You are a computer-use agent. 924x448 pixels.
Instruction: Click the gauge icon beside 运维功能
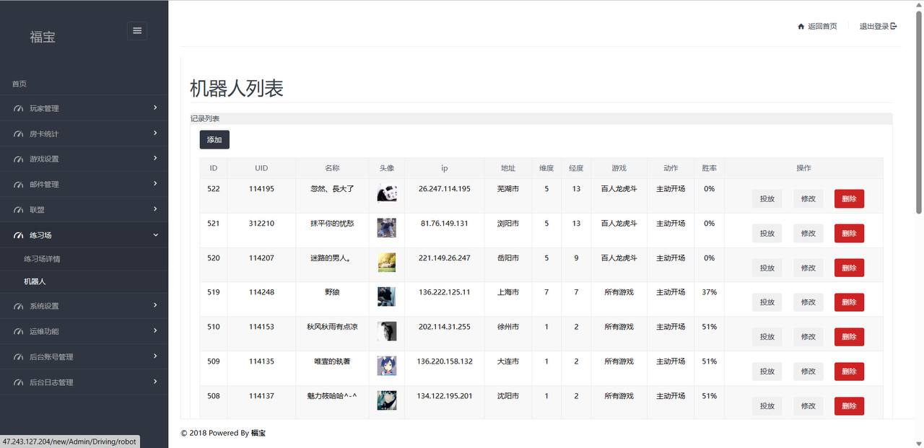coord(19,332)
